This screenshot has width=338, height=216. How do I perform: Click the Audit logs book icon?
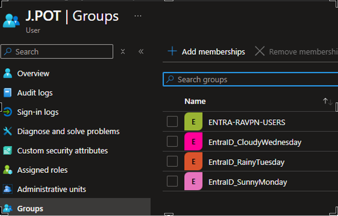(8, 93)
